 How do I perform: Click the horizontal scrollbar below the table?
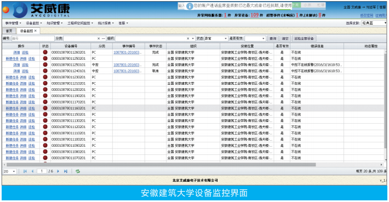(161, 165)
